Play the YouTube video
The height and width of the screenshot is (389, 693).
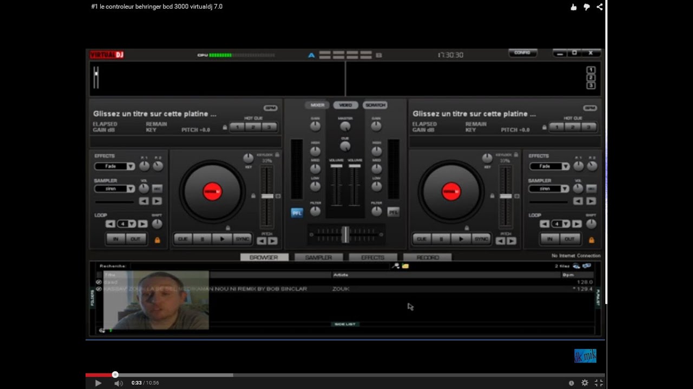[x=98, y=383]
